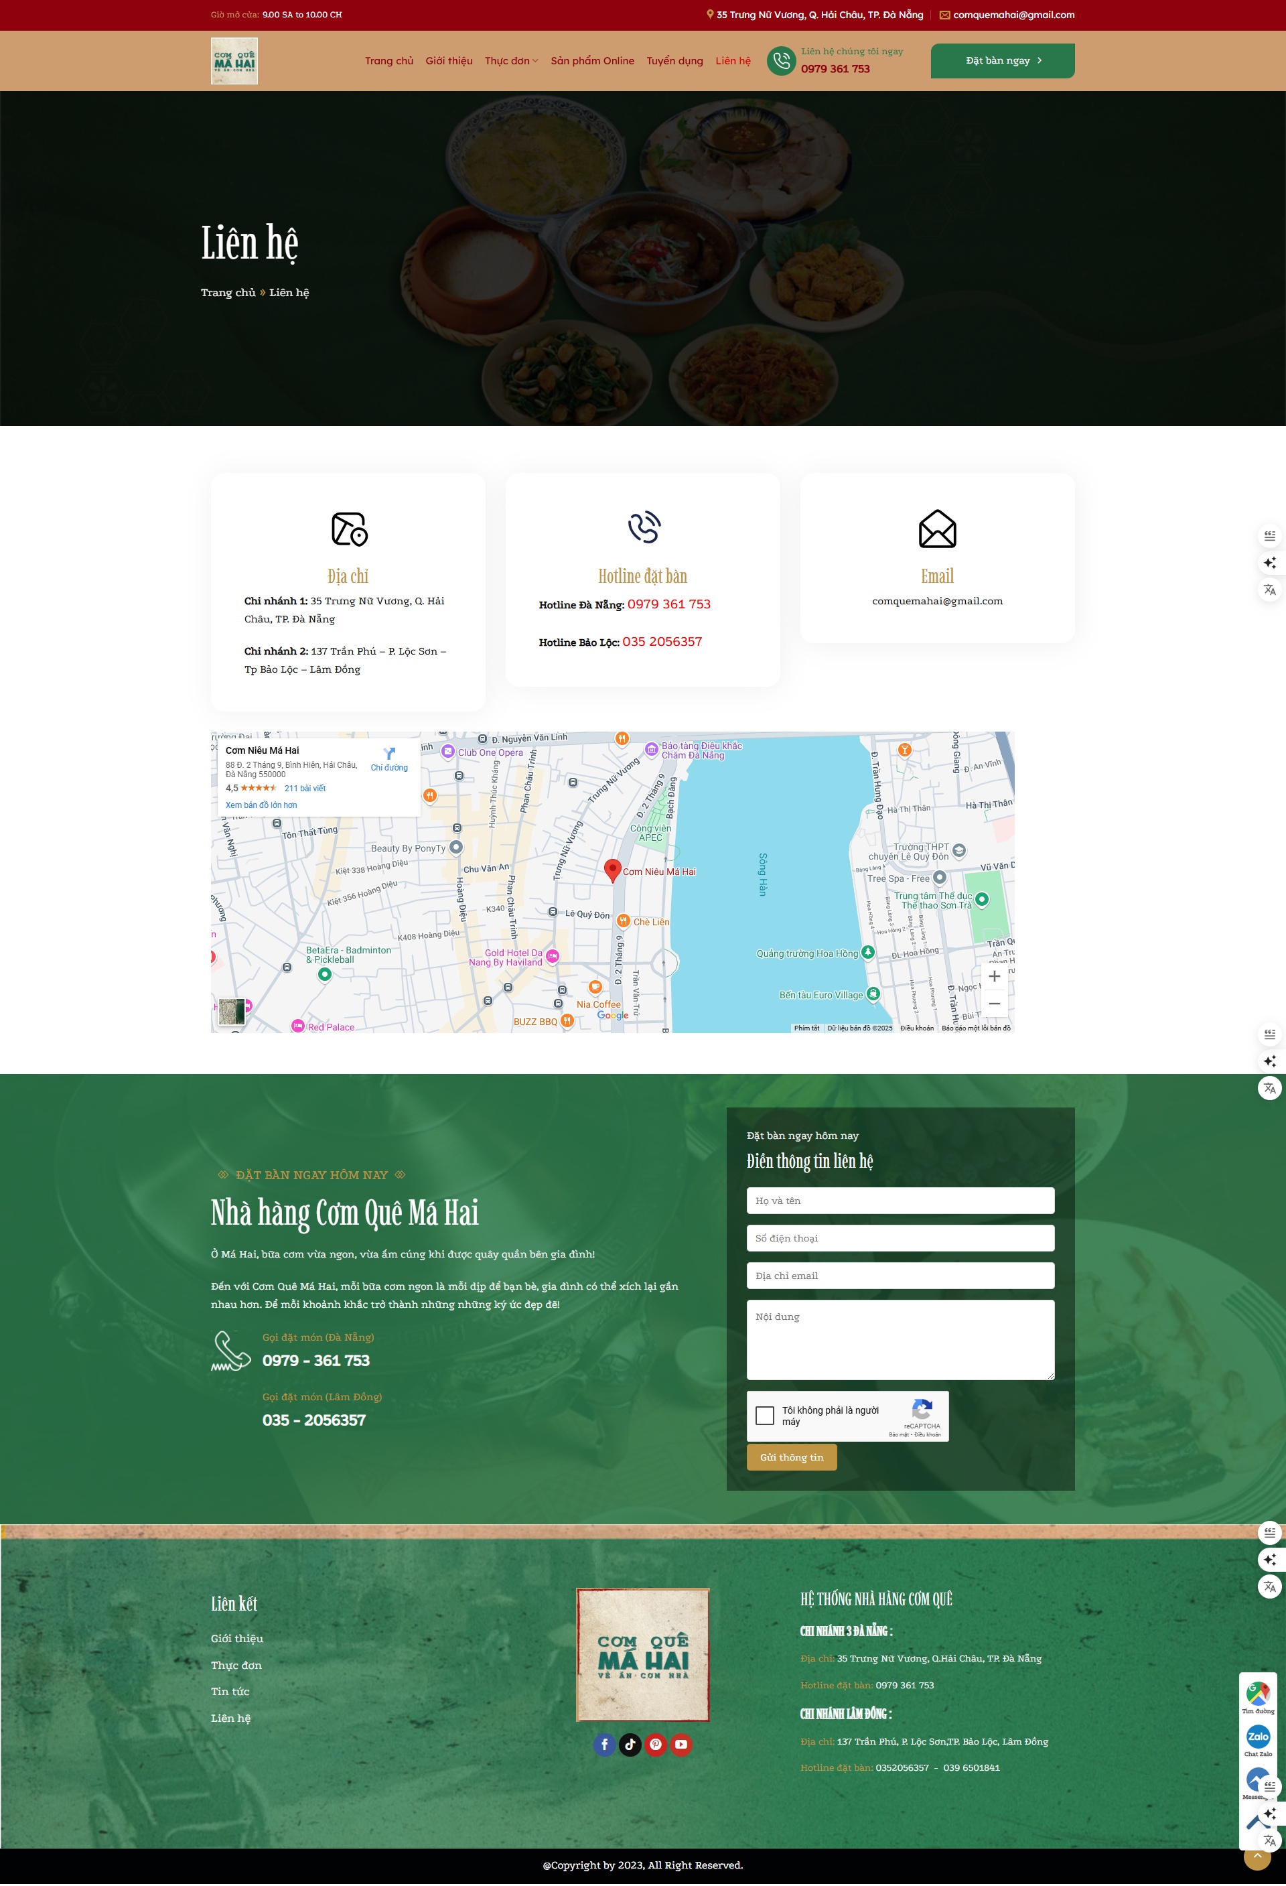Click the scroll-to-top arrow button

pyautogui.click(x=1257, y=1856)
